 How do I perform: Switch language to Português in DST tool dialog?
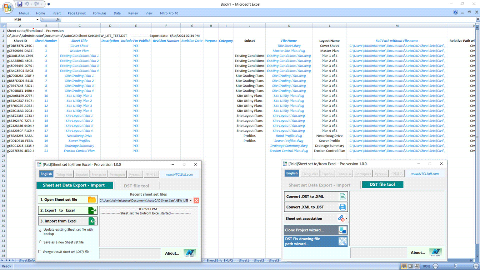coord(363,174)
